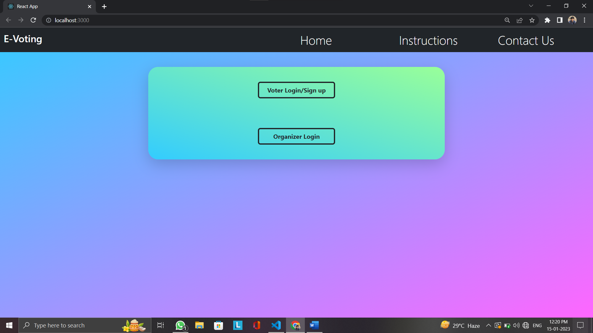Open a new browser tab
The height and width of the screenshot is (333, 593).
tap(104, 6)
